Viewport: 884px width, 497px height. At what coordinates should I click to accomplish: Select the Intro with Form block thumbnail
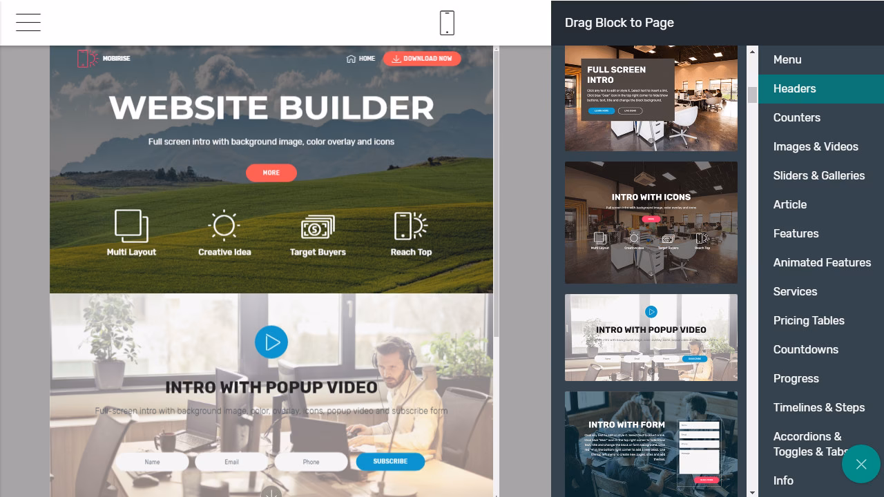651,444
